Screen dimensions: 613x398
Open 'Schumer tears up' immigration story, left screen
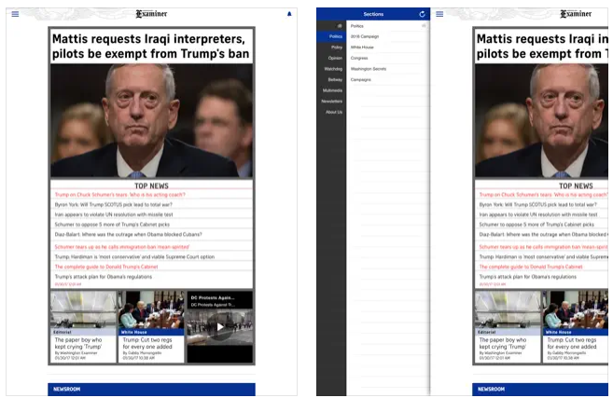[x=122, y=247]
